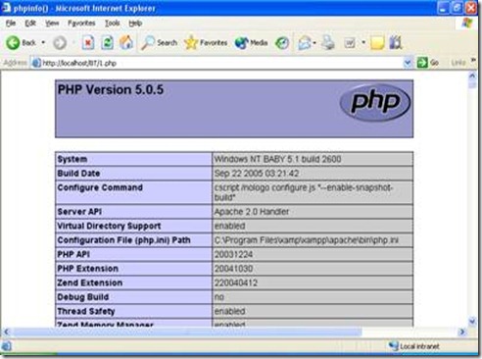
Task: Click the horizontal scrollbar left arrow
Action: (x=6, y=332)
